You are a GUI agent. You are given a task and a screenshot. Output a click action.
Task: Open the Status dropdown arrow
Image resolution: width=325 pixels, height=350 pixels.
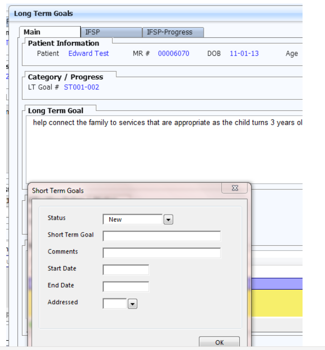(168, 220)
